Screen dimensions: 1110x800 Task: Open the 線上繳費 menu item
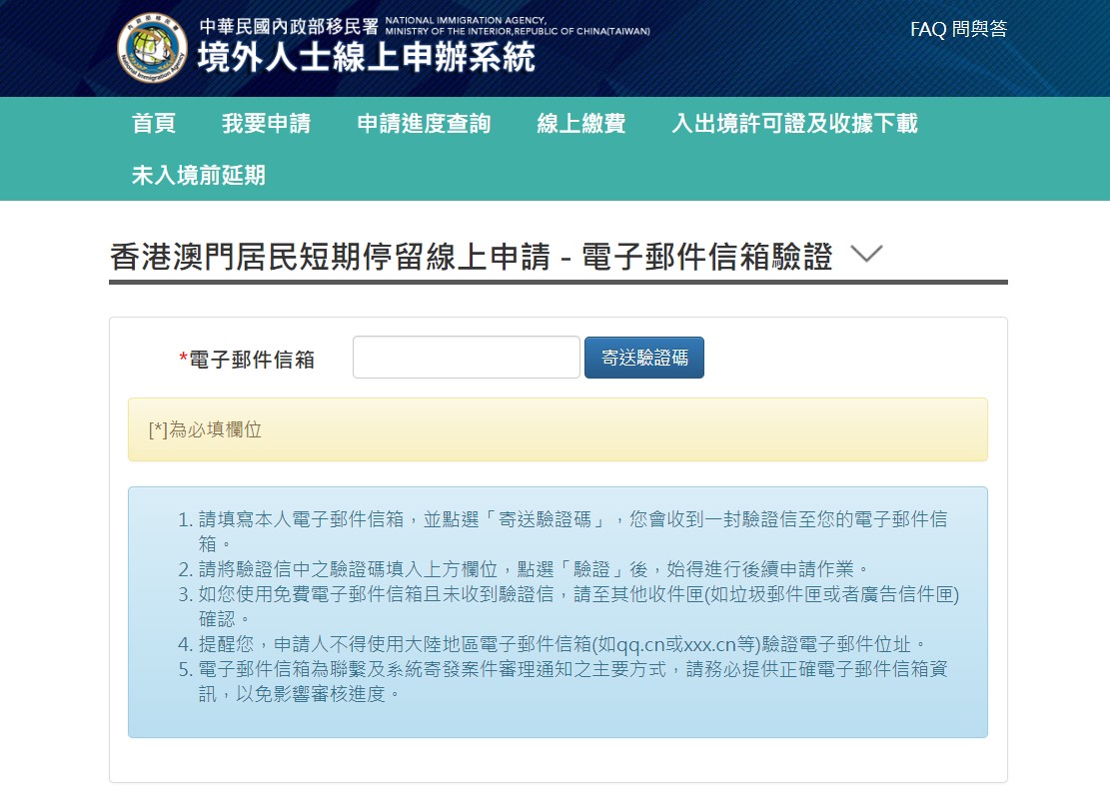click(580, 123)
